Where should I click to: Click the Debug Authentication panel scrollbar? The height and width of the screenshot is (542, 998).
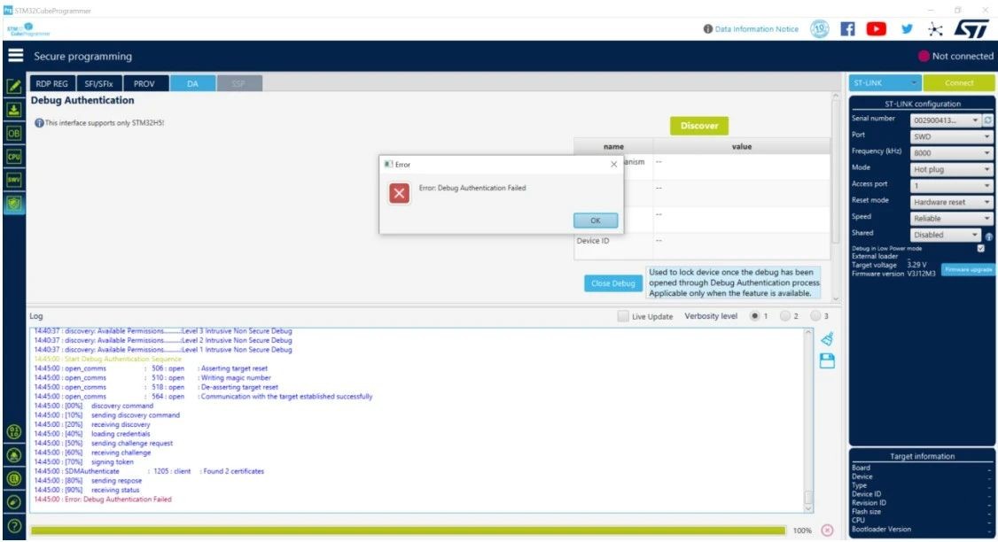click(836, 197)
